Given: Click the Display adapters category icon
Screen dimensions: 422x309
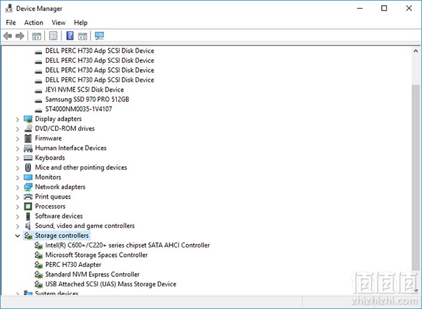Looking at the screenshot, I should (x=28, y=119).
